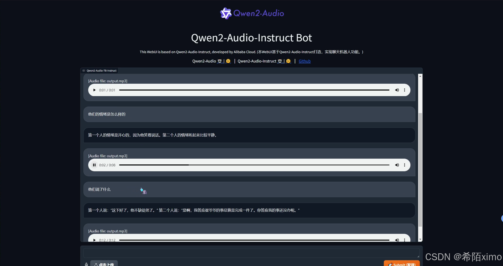This screenshot has width=503, height=266.
Task: Click the first '[Audio file: output.mp3]' label
Action: [x=108, y=81]
